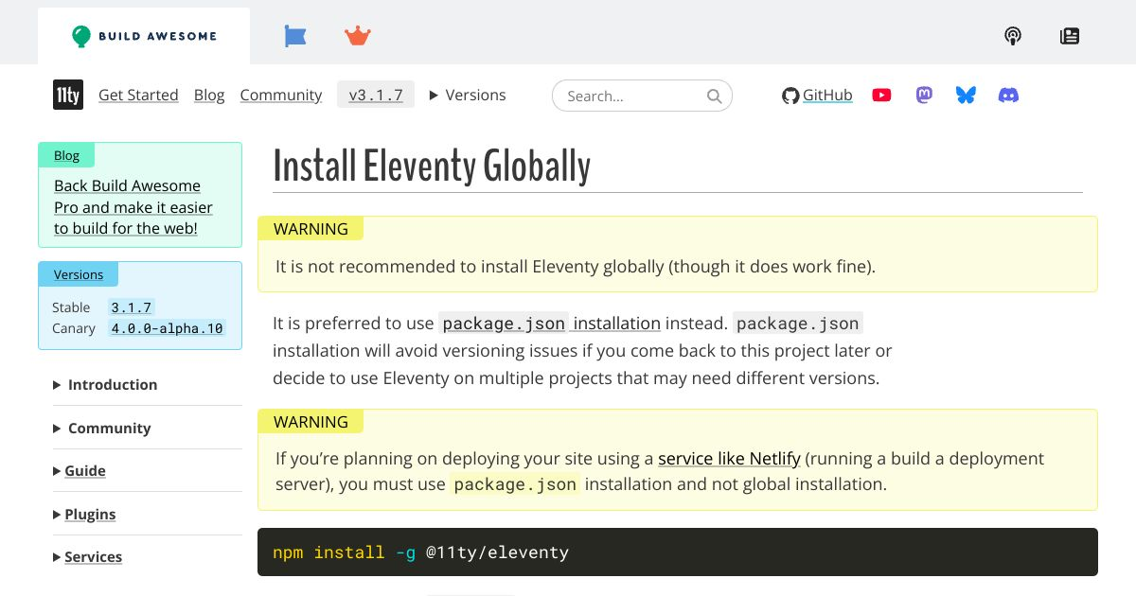
Task: Click the Stable label in Versions box
Action: 71,307
